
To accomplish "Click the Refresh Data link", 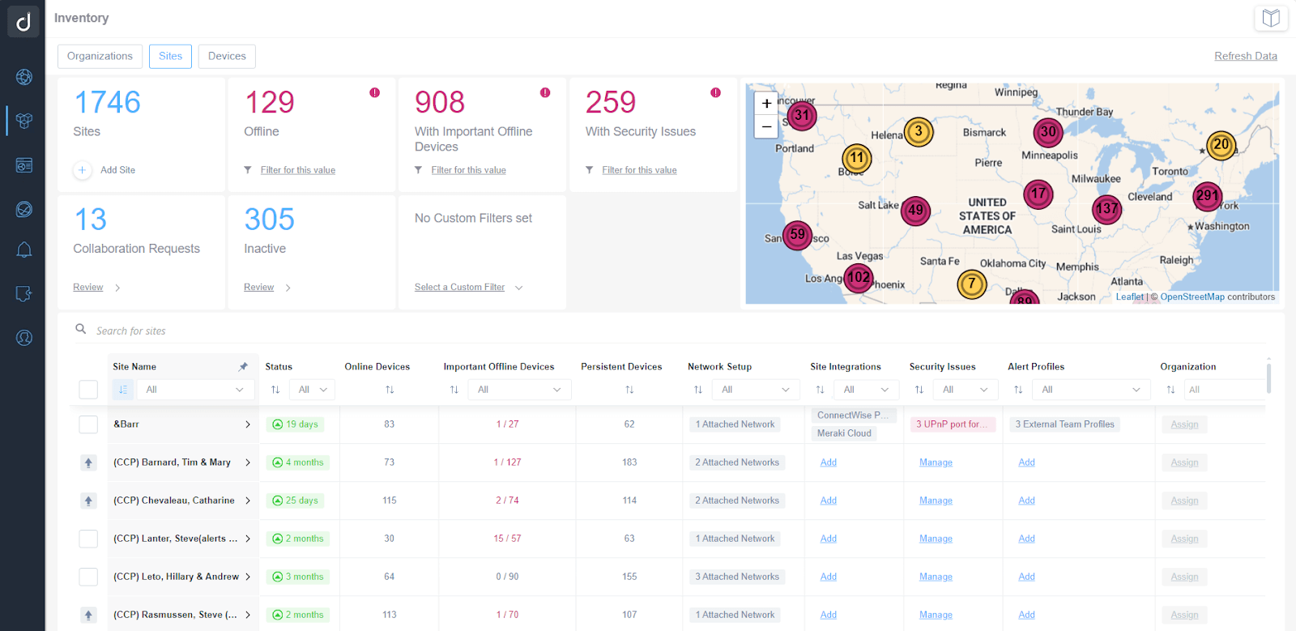I will (x=1245, y=56).
